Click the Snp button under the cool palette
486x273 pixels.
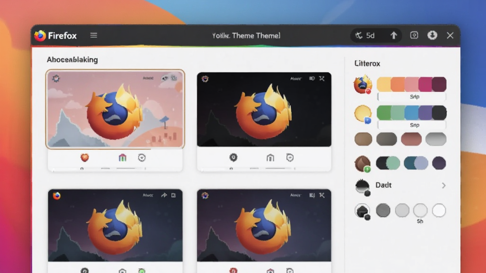click(411, 125)
